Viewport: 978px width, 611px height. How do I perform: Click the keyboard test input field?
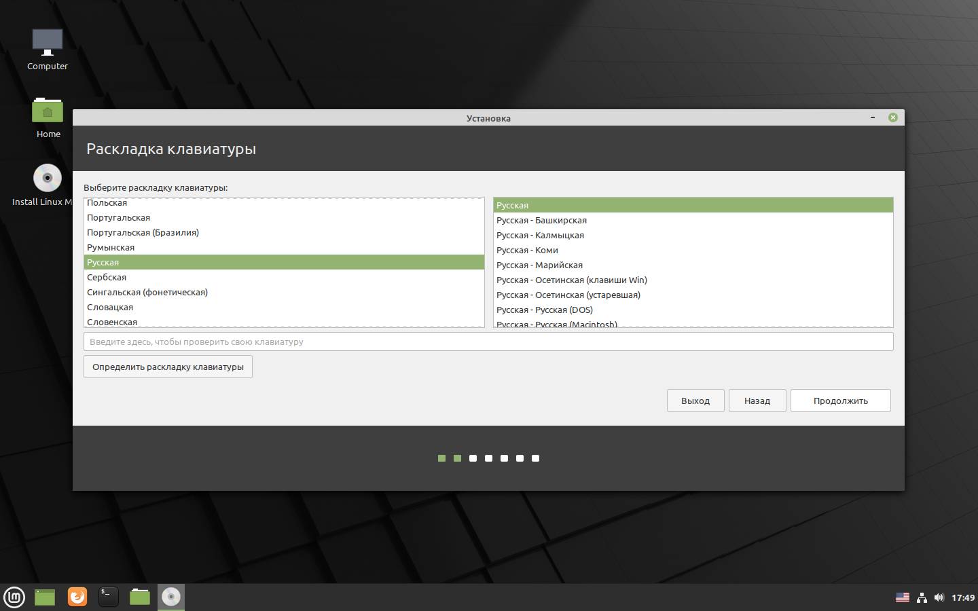[x=488, y=341]
